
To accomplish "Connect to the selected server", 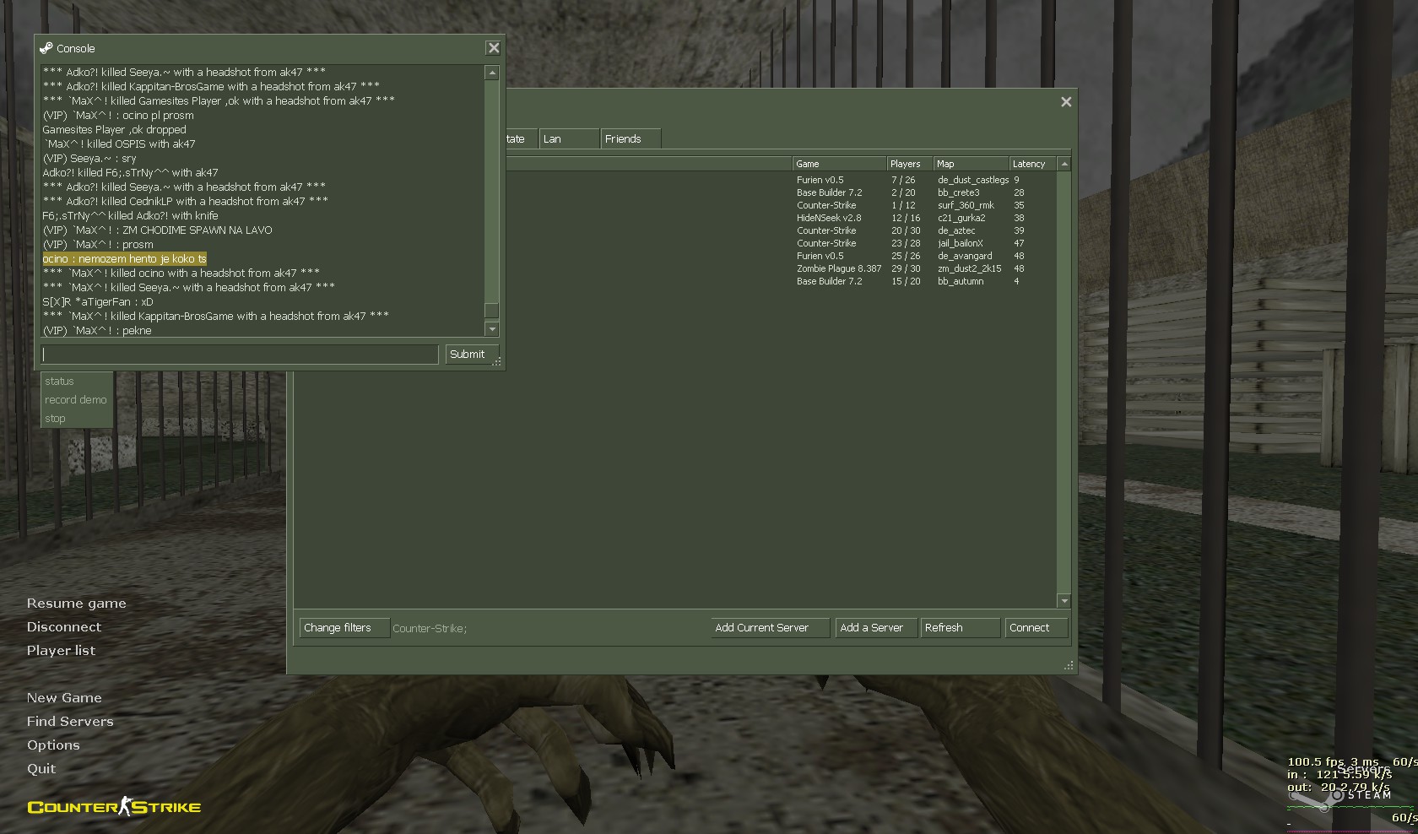I will coord(1036,628).
